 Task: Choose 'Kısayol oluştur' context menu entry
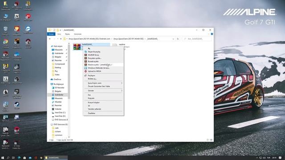pos(104,103)
